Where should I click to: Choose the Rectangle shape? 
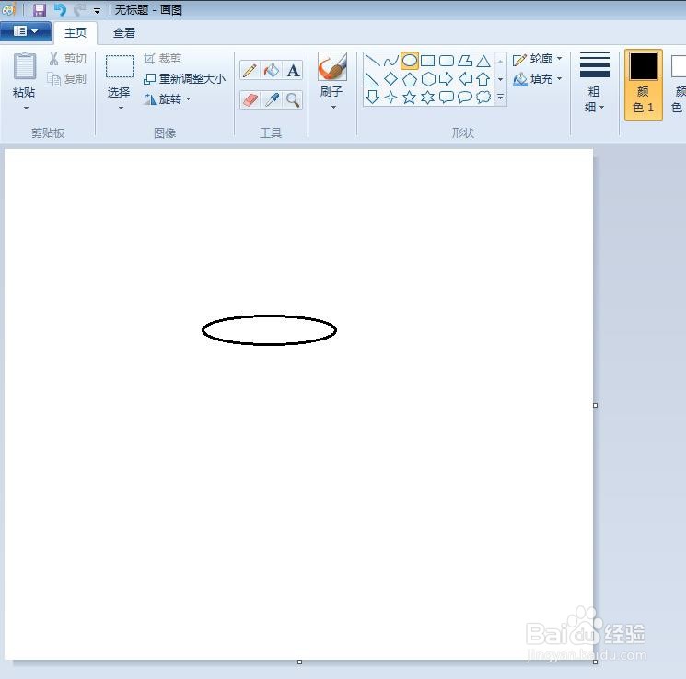[x=428, y=61]
